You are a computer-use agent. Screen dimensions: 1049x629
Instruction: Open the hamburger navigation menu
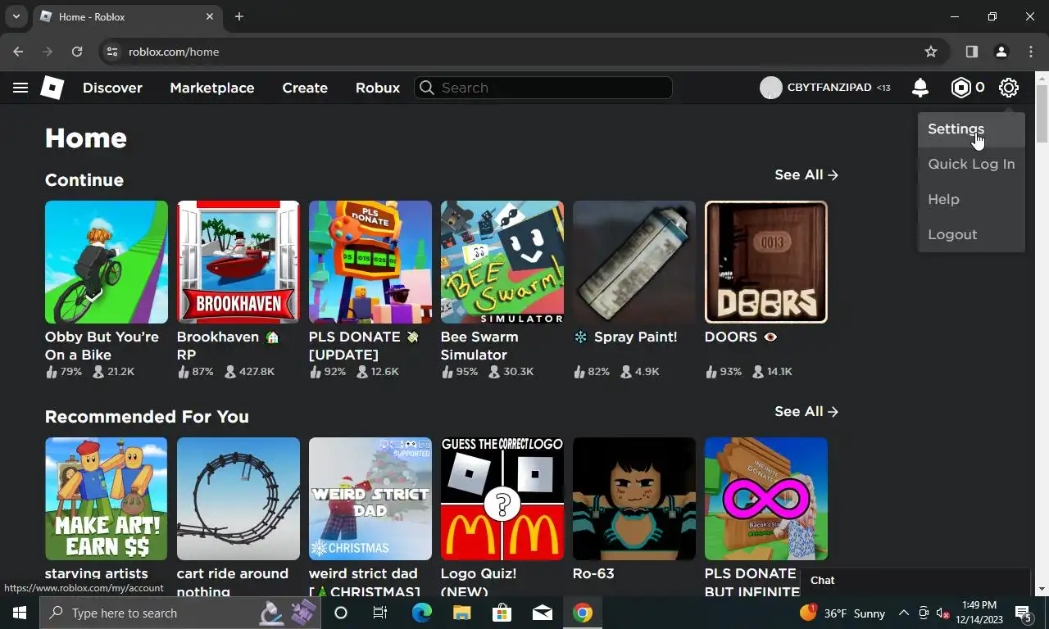click(20, 88)
